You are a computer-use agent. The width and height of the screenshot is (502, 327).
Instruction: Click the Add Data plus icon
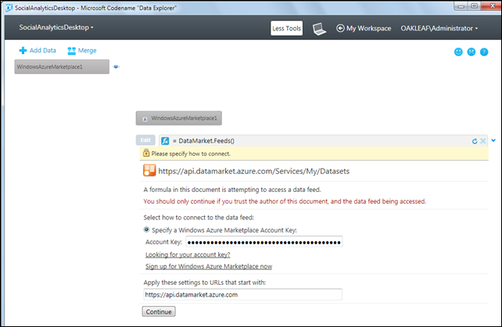(23, 51)
